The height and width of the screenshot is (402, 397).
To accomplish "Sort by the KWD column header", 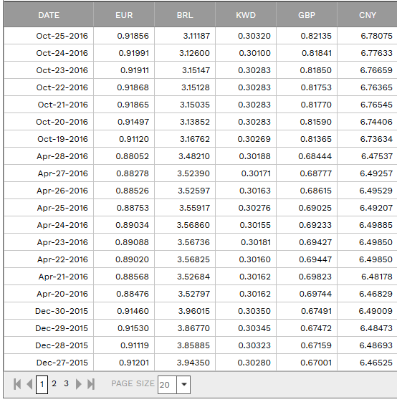I will [246, 15].
